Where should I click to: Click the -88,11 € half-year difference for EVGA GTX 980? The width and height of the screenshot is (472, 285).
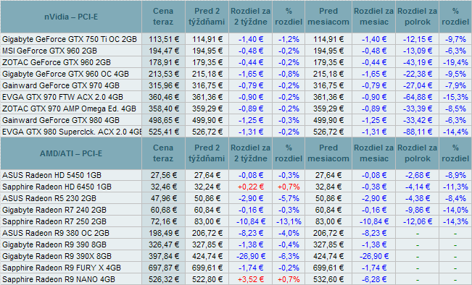417,132
